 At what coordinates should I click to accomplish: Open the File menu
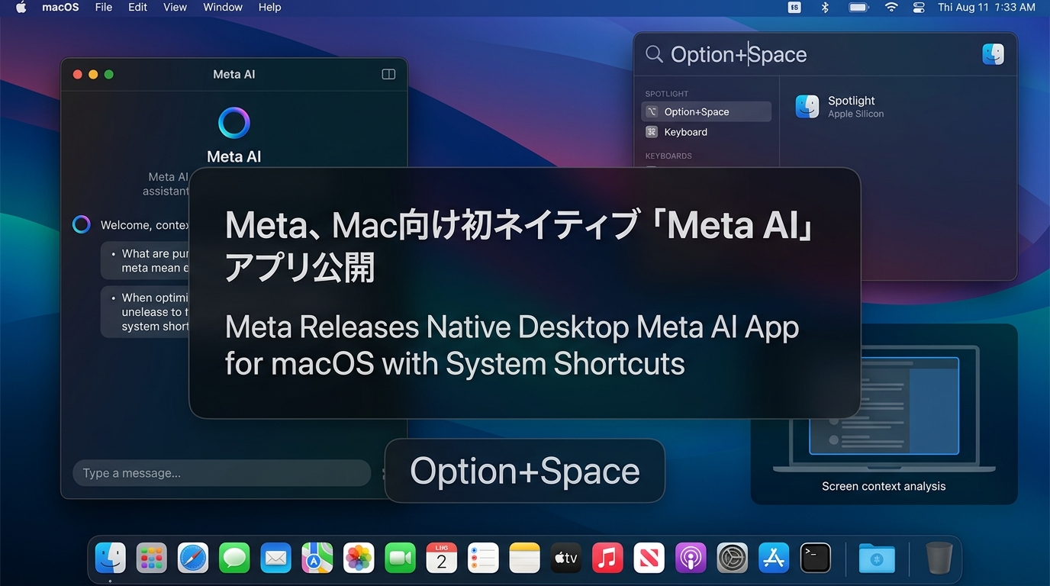point(104,8)
